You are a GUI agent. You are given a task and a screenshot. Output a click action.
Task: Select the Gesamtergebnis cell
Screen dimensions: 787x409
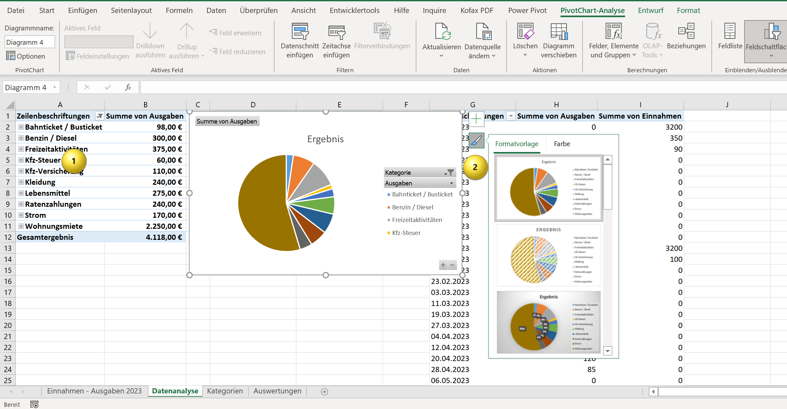[60, 237]
